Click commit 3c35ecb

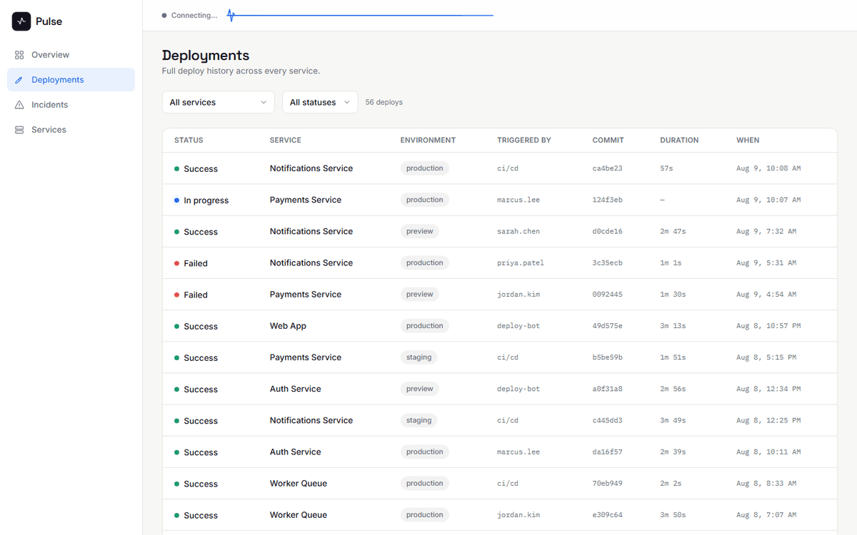point(608,263)
